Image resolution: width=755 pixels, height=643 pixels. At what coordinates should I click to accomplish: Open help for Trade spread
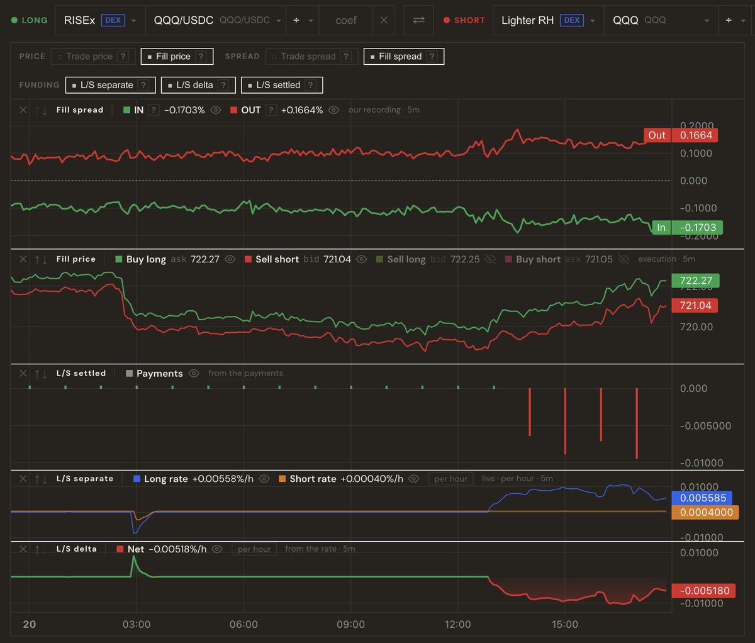(x=346, y=57)
